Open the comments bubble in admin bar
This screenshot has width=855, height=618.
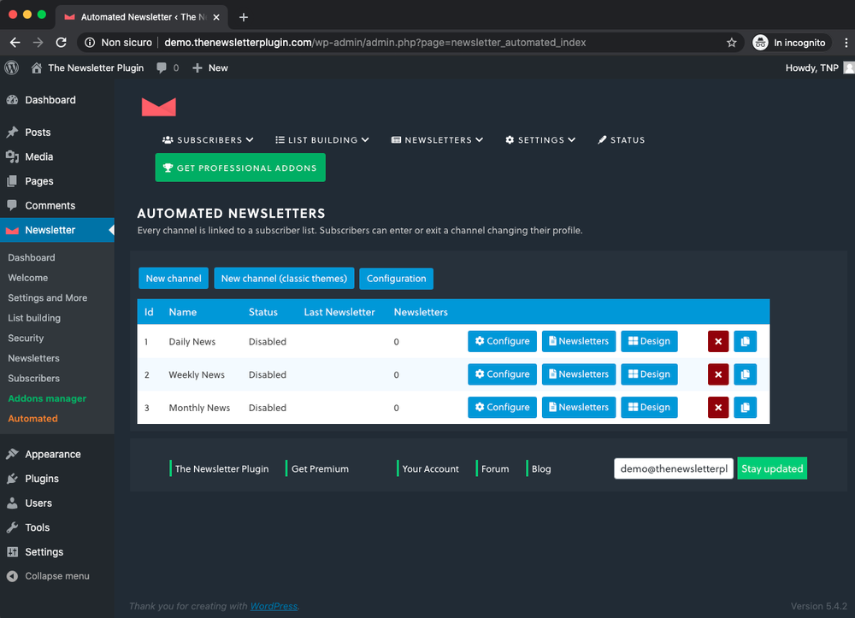pyautogui.click(x=162, y=68)
